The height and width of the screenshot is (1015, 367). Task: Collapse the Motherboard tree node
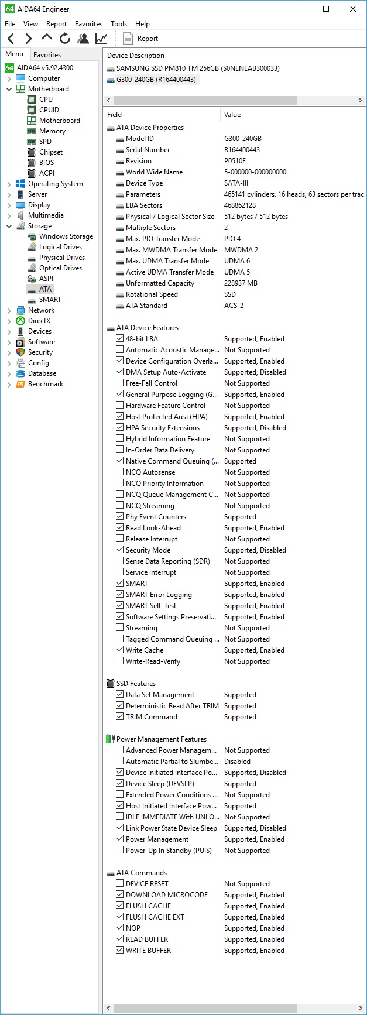[9, 89]
